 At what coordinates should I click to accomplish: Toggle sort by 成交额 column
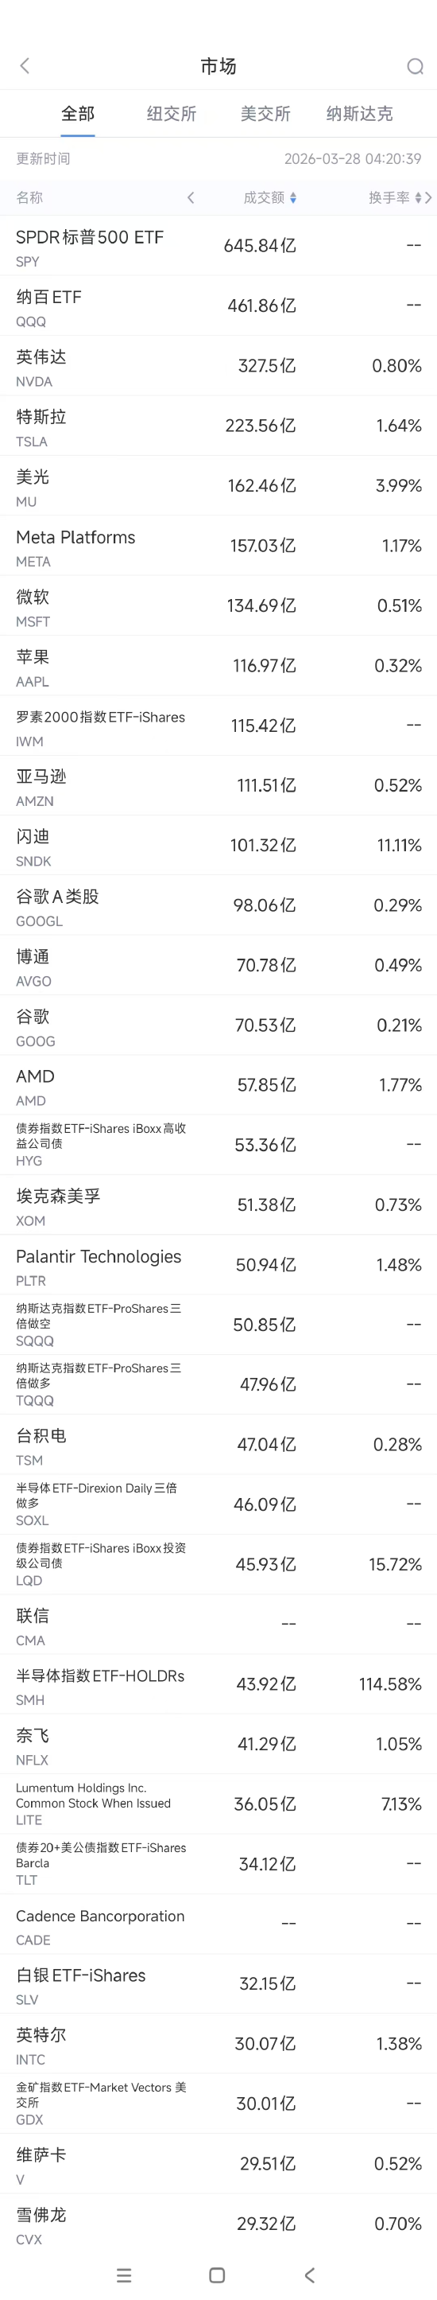pyautogui.click(x=270, y=197)
